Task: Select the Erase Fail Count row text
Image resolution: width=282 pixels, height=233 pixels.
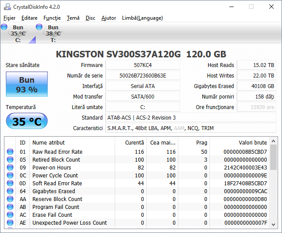Action: [52, 215]
